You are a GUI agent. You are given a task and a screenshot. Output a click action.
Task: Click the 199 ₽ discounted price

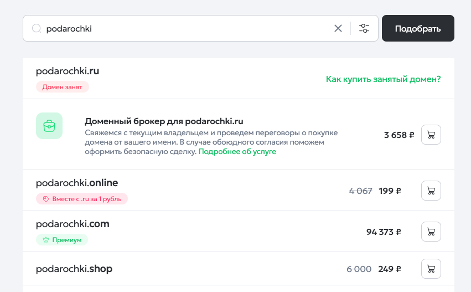pos(390,191)
